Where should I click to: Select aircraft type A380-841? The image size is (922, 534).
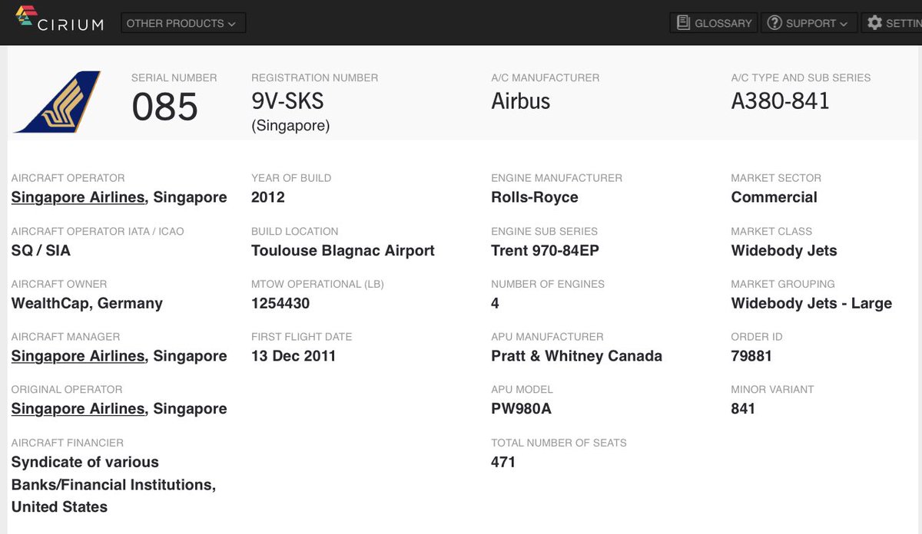point(781,101)
